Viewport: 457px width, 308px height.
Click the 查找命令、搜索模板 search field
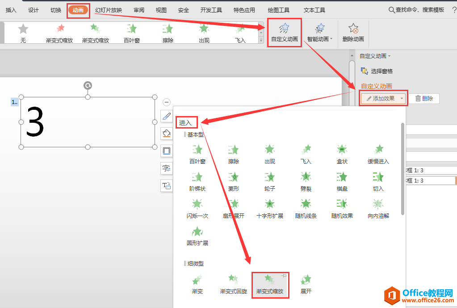tap(421, 9)
